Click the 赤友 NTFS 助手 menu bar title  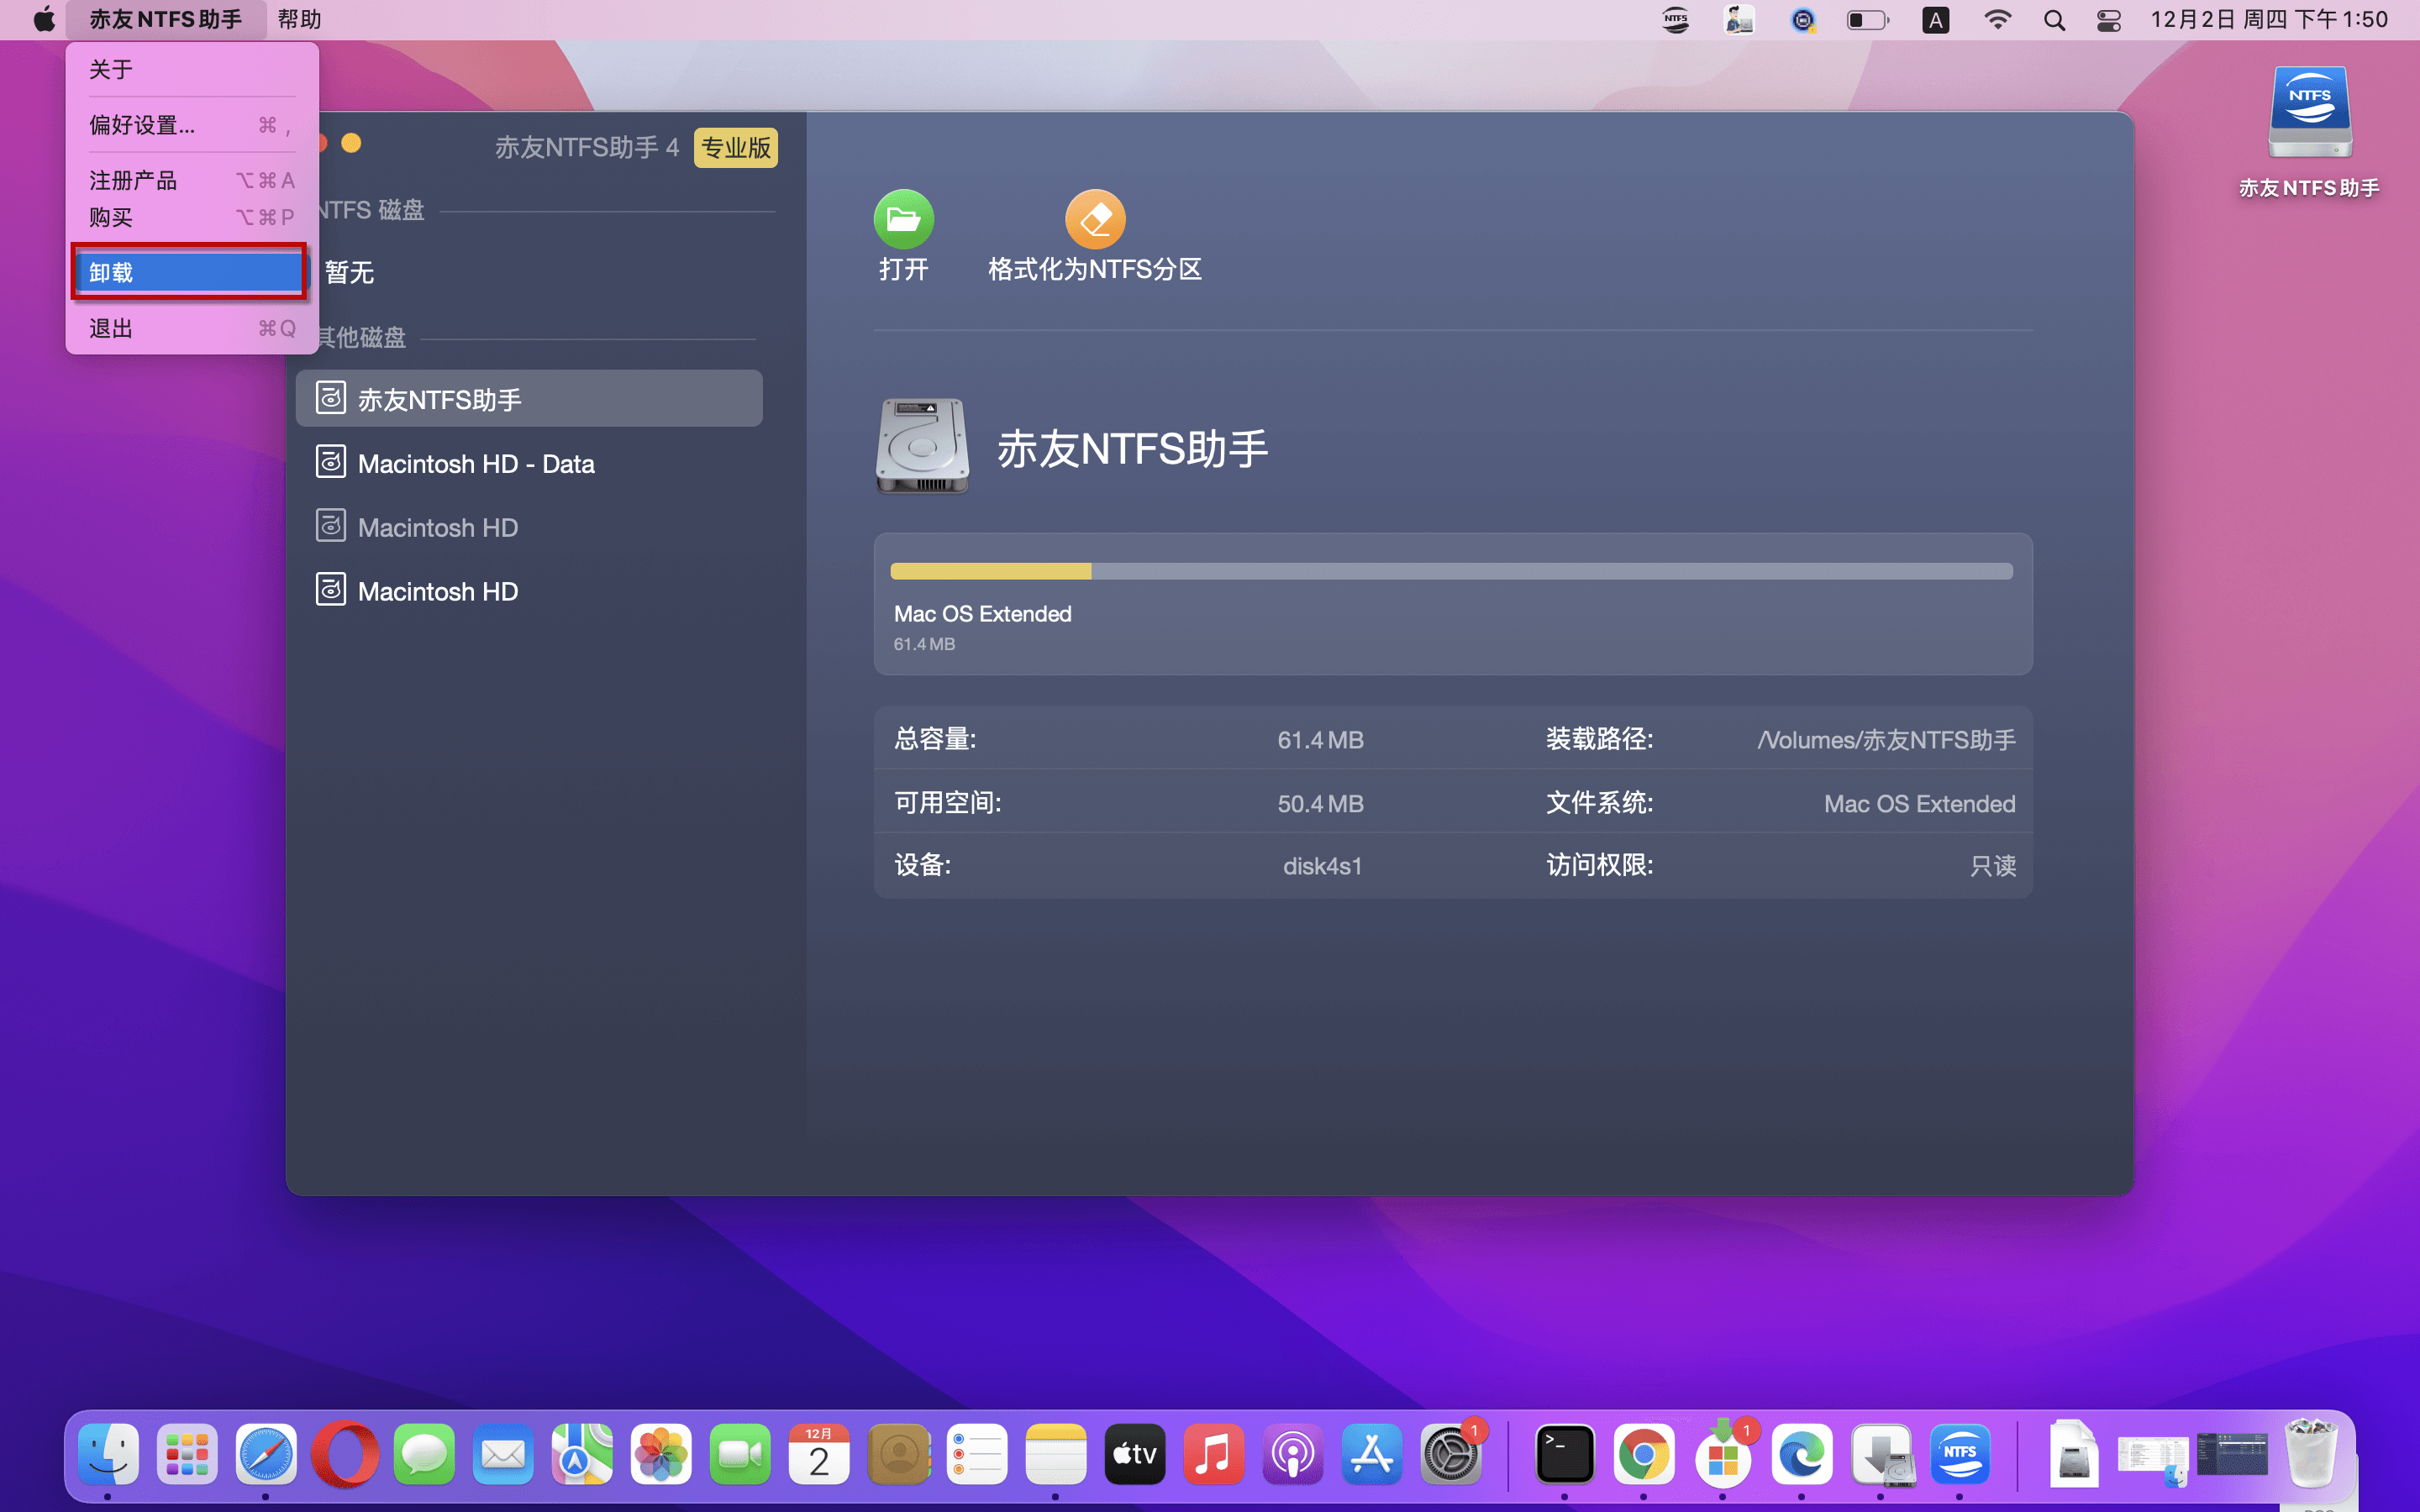tap(166, 20)
